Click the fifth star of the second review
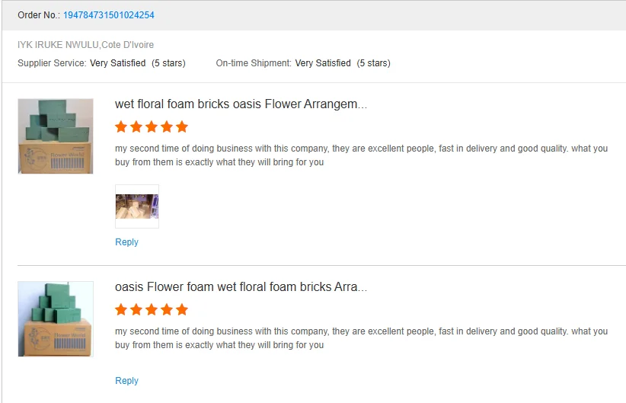 (x=181, y=309)
